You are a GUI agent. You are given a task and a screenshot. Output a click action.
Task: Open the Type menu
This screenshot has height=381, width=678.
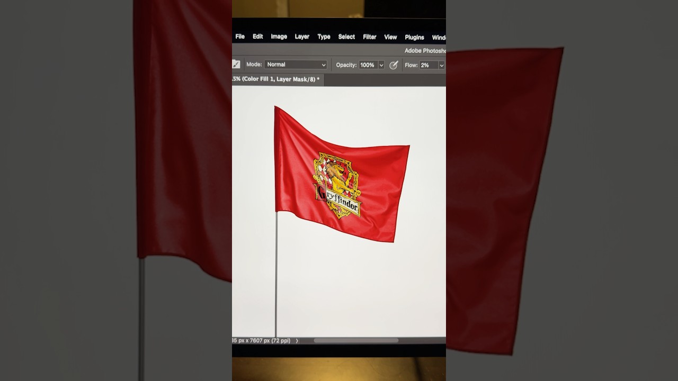(324, 37)
